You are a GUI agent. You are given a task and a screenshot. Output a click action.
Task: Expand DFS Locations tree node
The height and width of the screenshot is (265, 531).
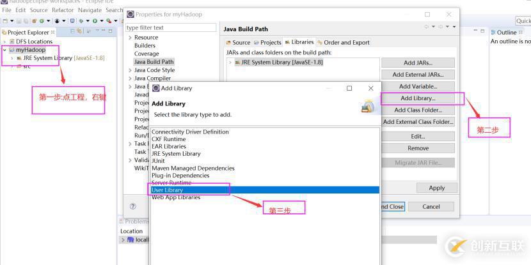click(4, 42)
